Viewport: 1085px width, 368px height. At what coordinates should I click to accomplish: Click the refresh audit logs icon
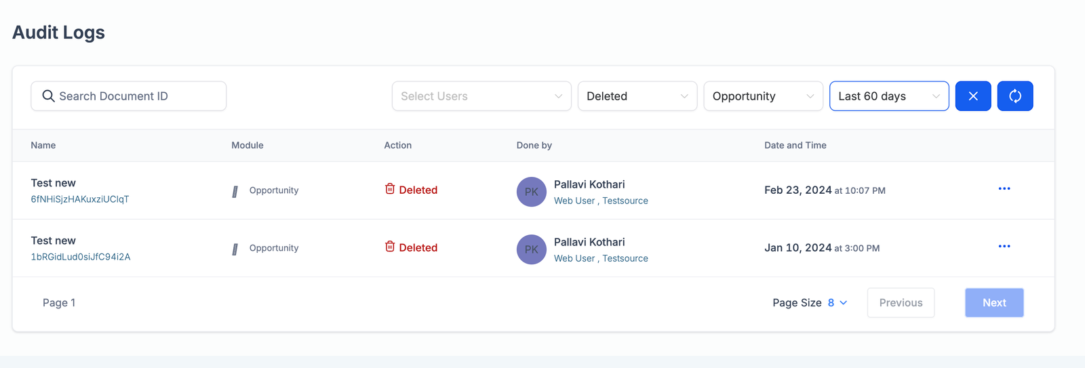click(x=1014, y=96)
